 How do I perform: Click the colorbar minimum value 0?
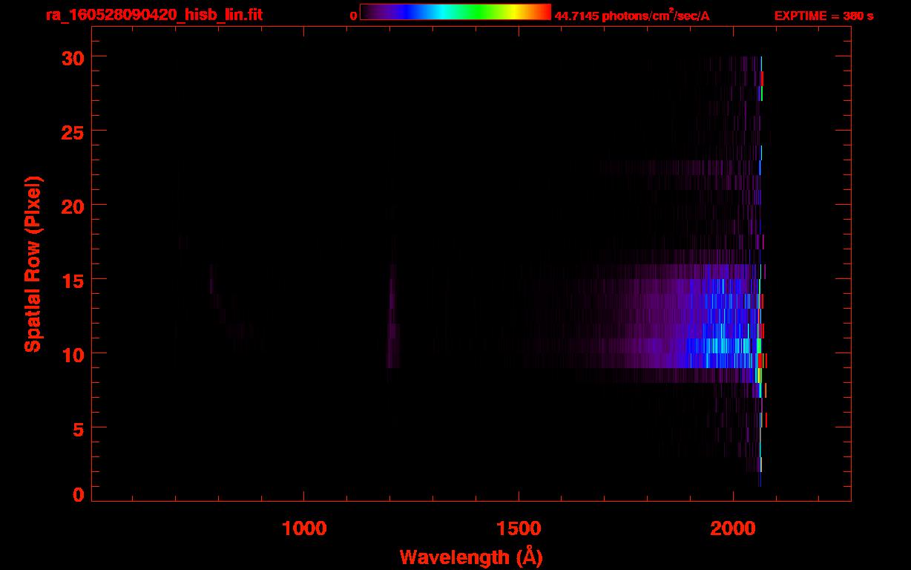(354, 16)
